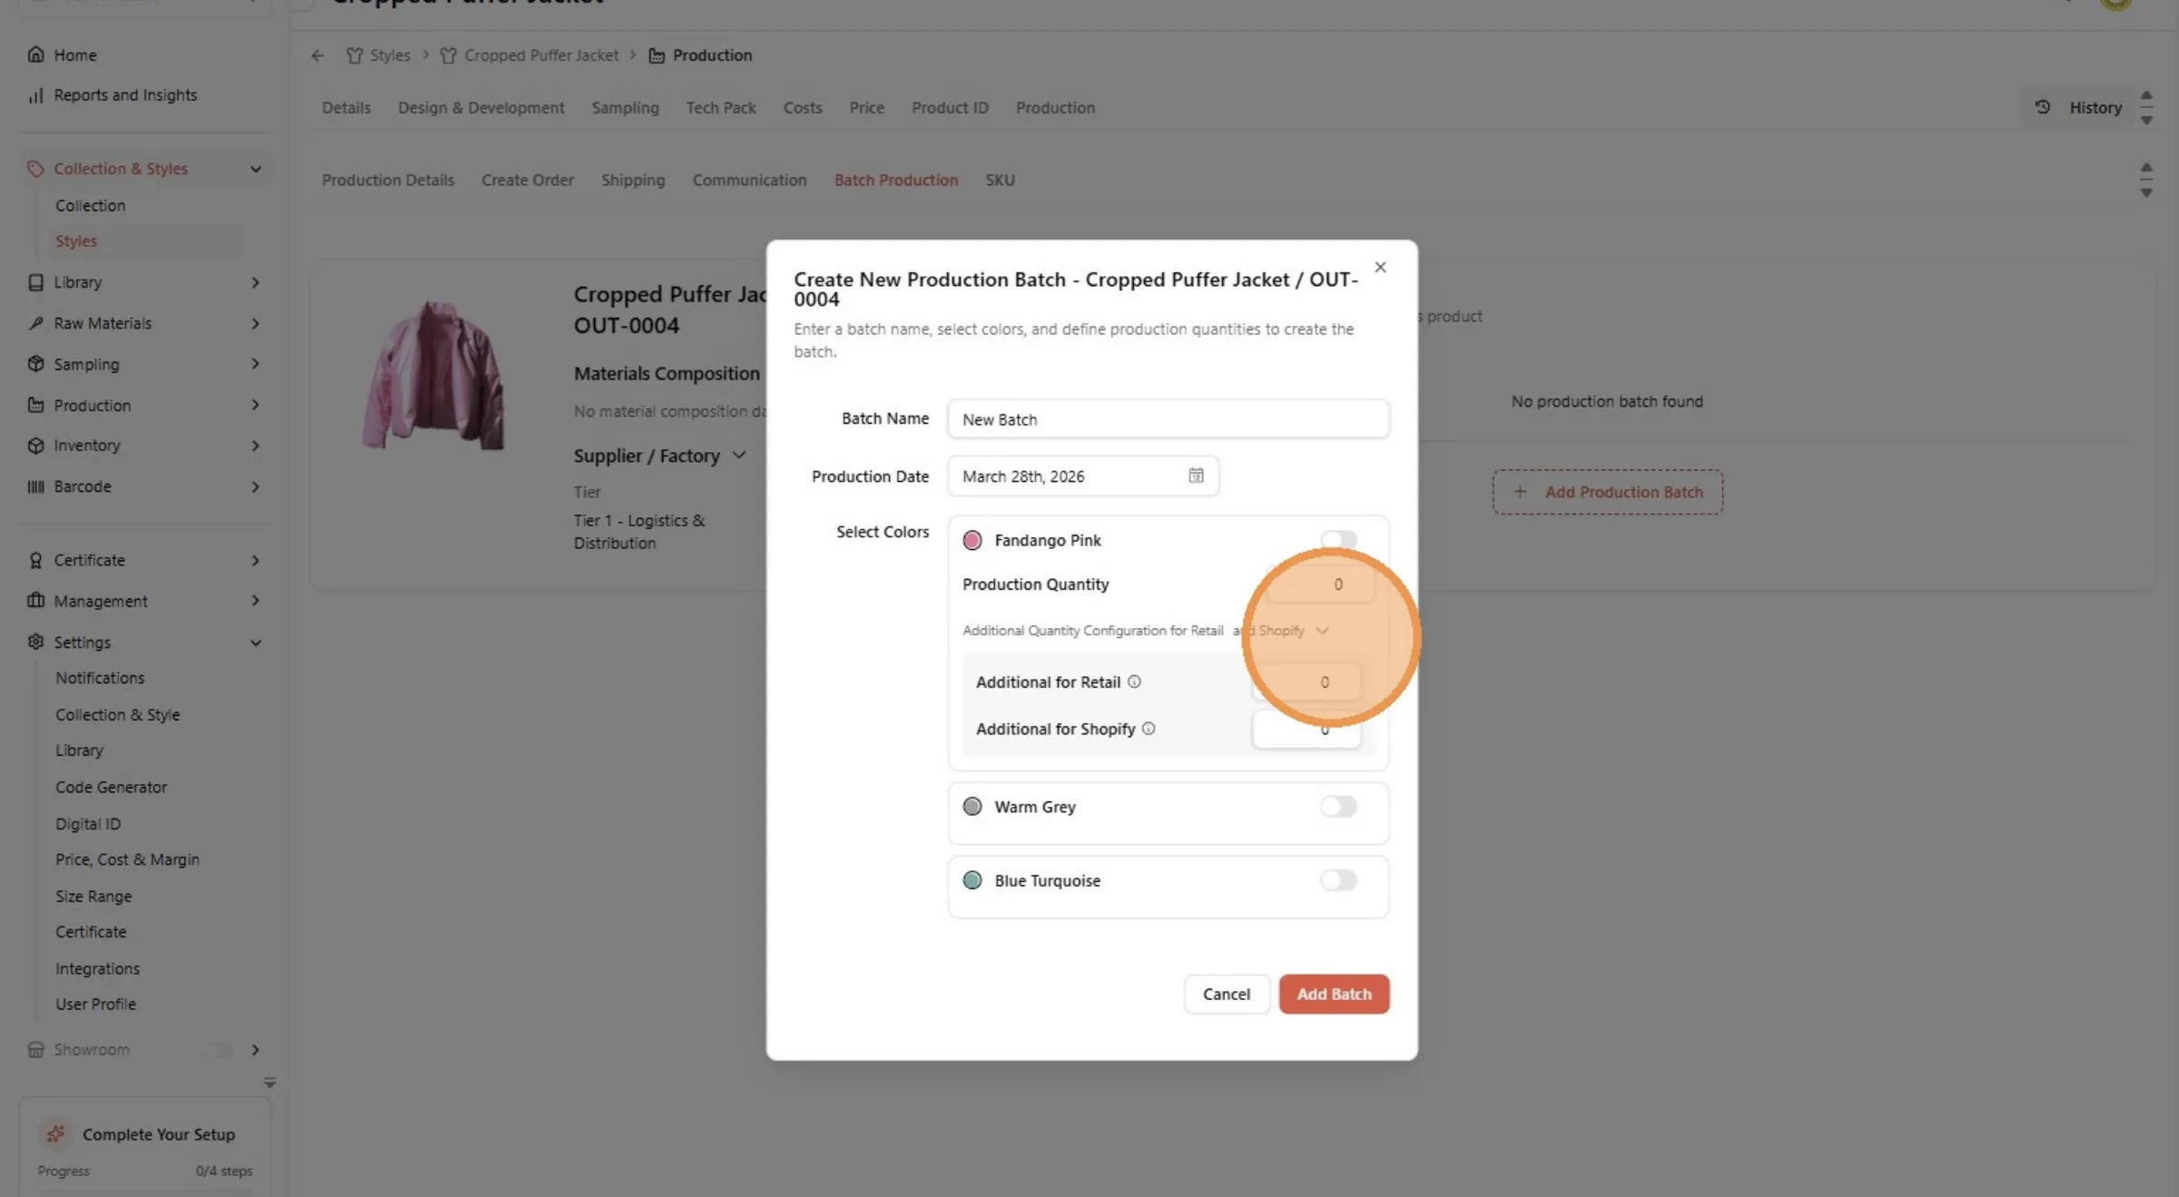
Task: Close the Create New Production Batch dialog
Action: point(1380,267)
